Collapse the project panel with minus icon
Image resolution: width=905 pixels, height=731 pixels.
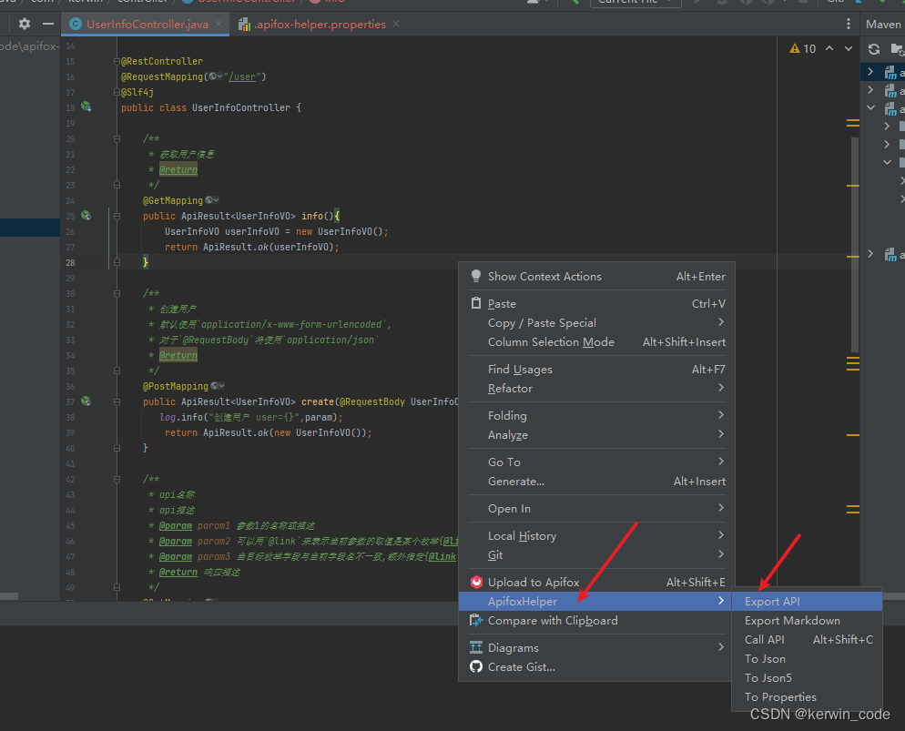pyautogui.click(x=48, y=24)
